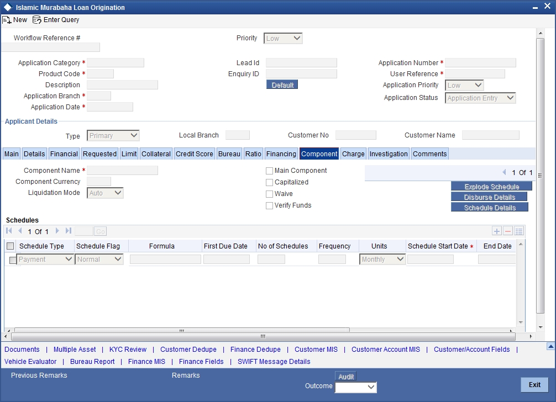Open the Priority dropdown

pos(283,38)
